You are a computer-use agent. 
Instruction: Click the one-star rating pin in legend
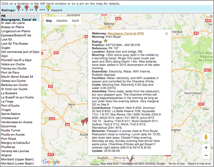[19, 8]
